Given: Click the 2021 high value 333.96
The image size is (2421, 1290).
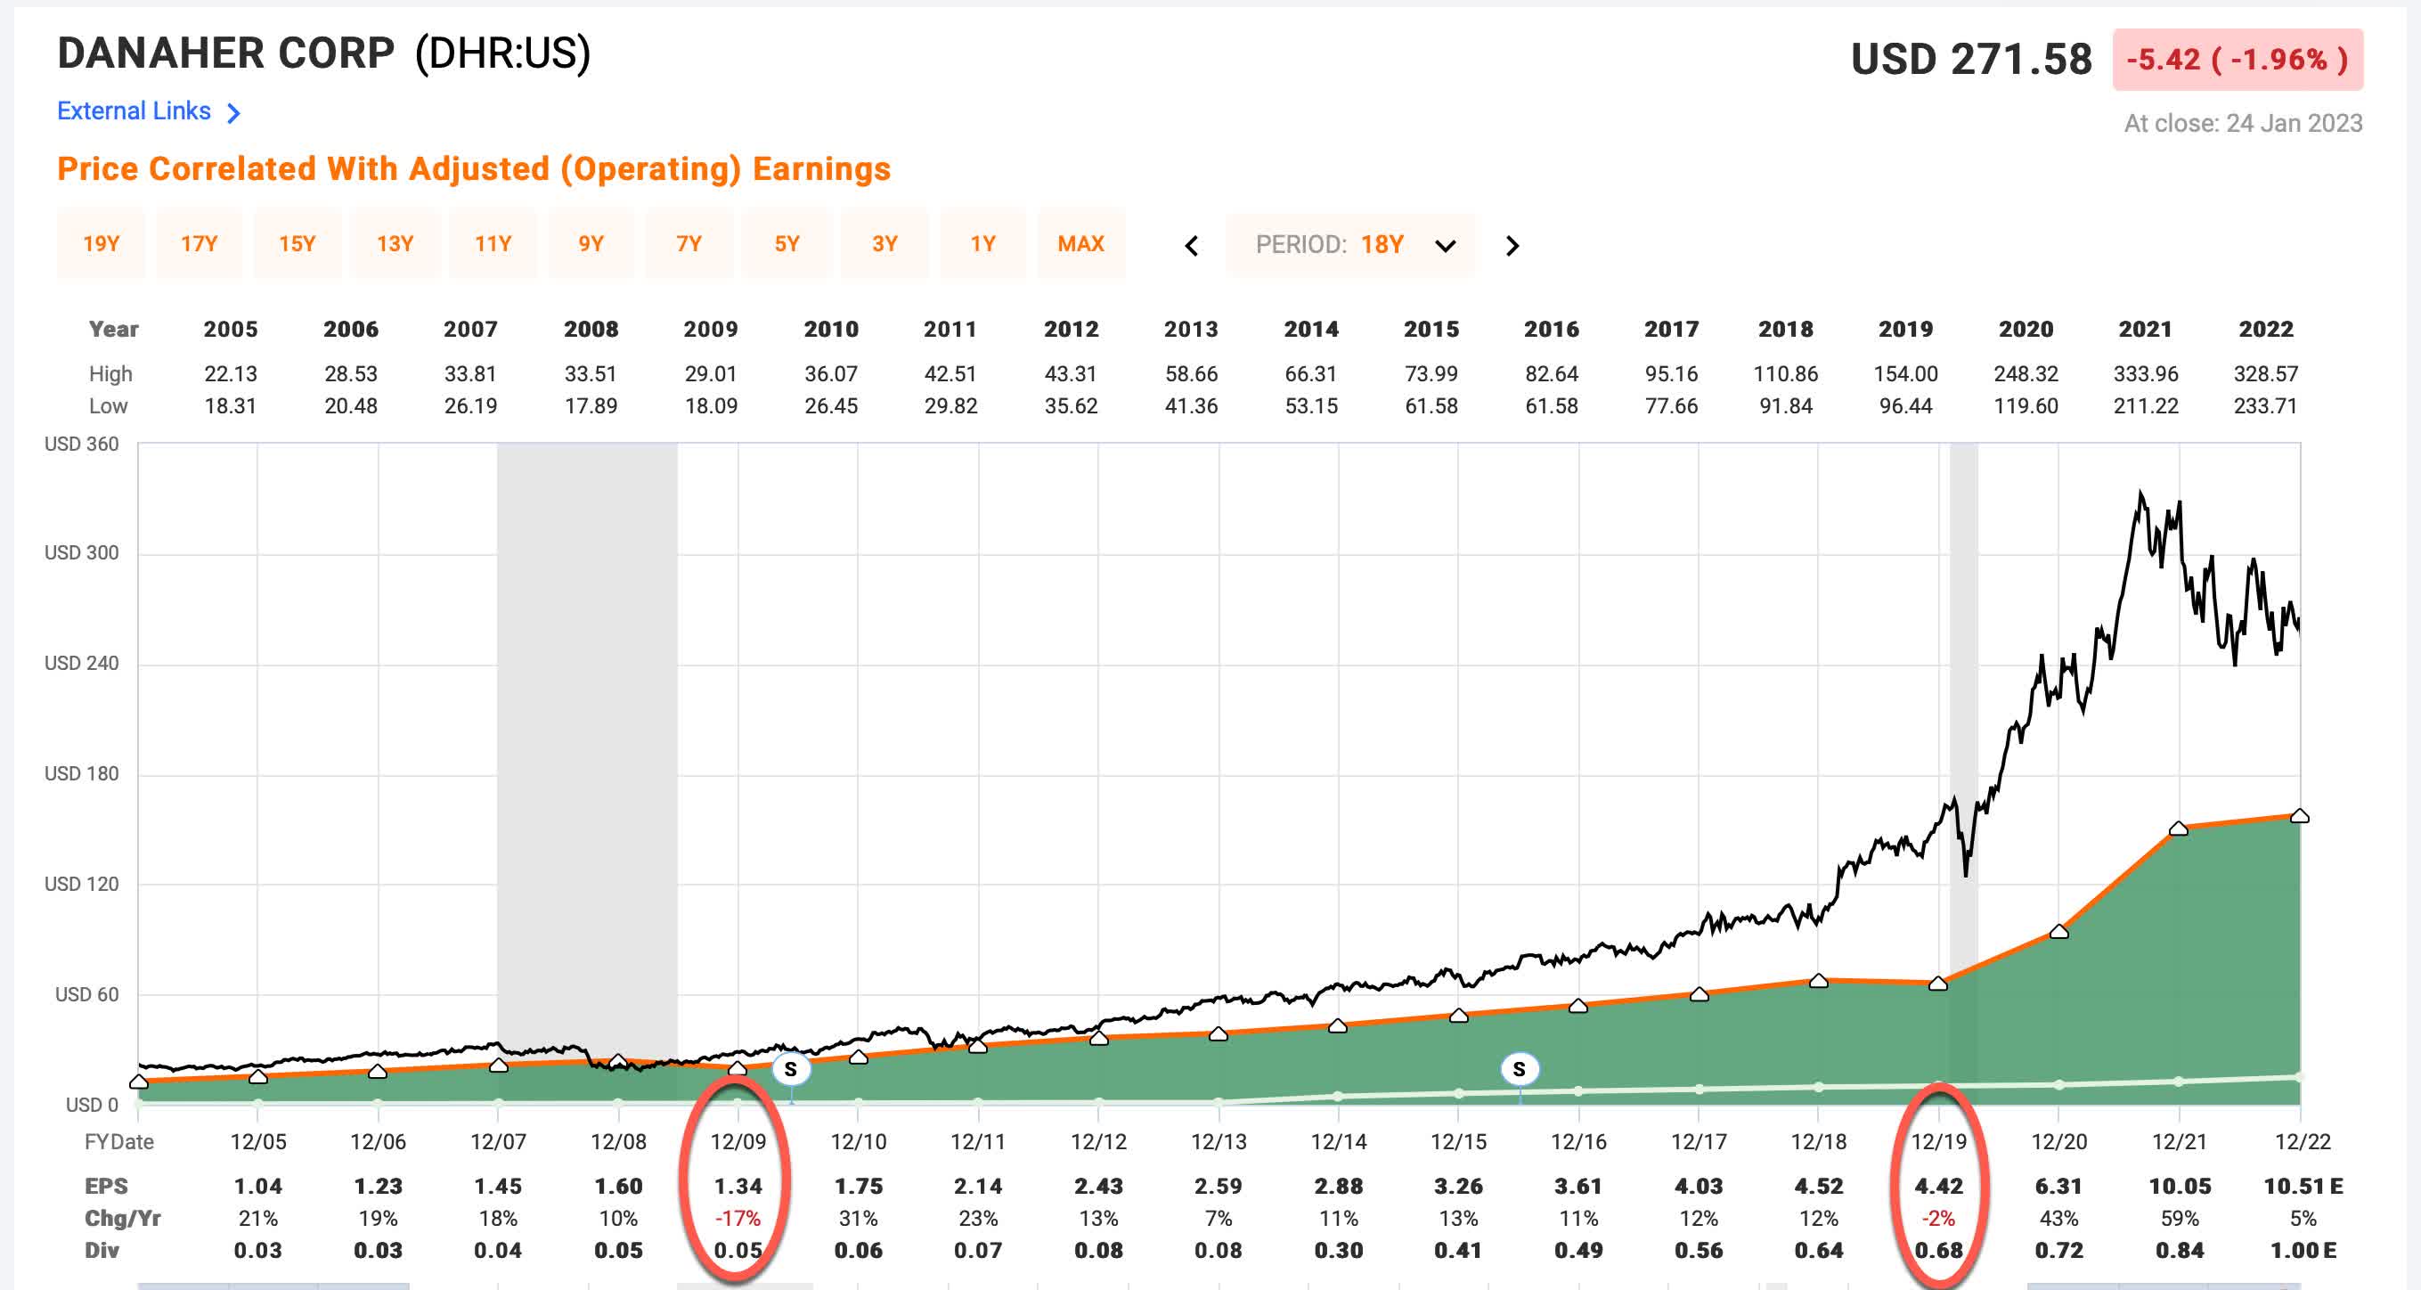Looking at the screenshot, I should [2145, 373].
